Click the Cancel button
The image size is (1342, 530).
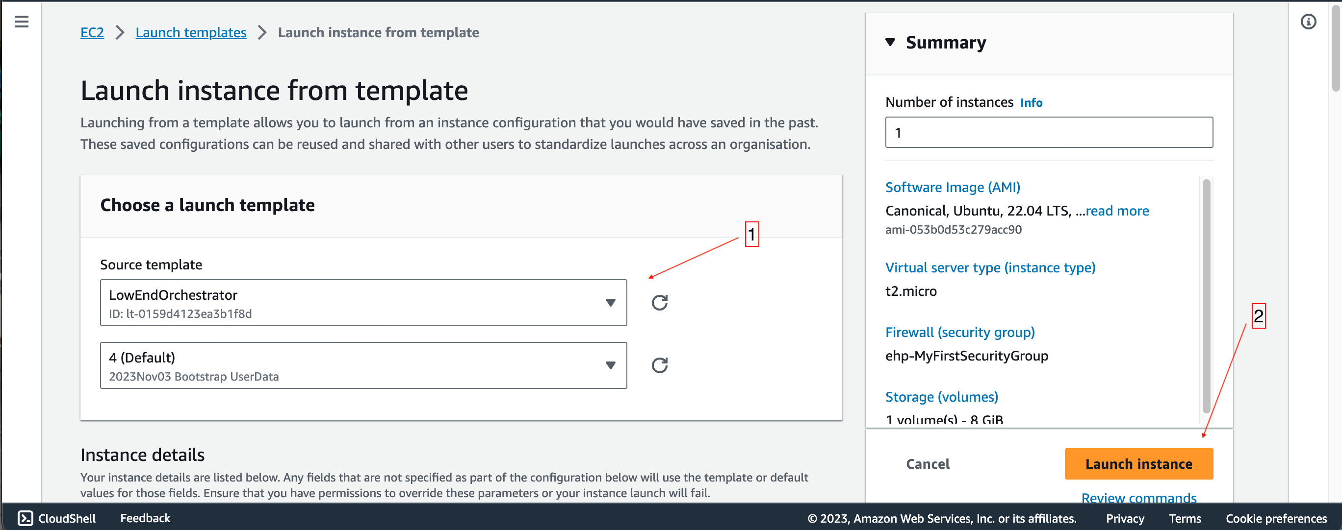(x=928, y=464)
